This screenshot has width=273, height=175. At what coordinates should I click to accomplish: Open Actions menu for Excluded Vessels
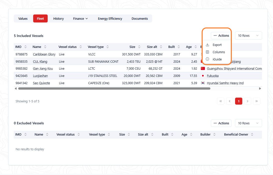click(221, 123)
